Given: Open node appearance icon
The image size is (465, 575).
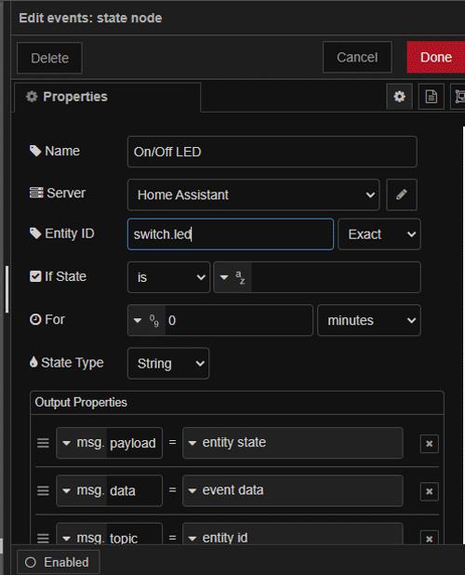Looking at the screenshot, I should coord(458,97).
